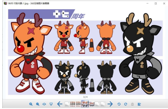Select the second thumbnail in the strip
The width and height of the screenshot is (168, 109).
click(x=73, y=104)
